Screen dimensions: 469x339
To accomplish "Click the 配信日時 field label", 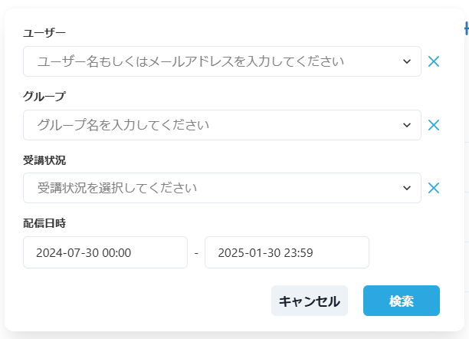I will (x=44, y=223).
